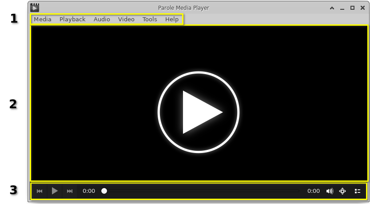Image resolution: width=370 pixels, height=204 pixels.
Task: Close the Parole Media Player window
Action: click(362, 8)
